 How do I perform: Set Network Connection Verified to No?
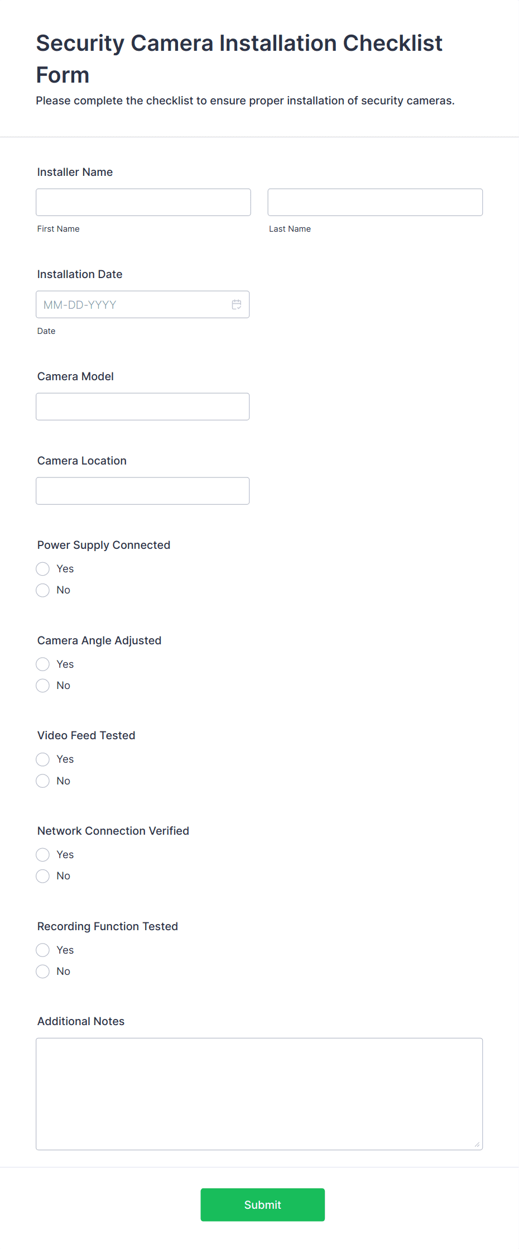click(42, 876)
